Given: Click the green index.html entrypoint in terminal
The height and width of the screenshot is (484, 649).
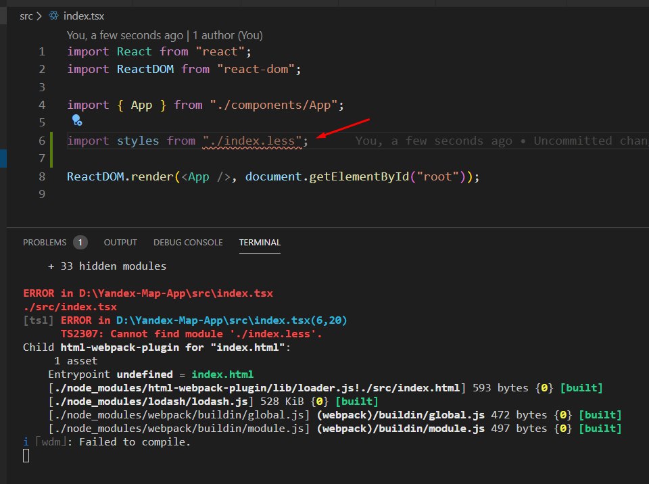Looking at the screenshot, I should (x=222, y=374).
